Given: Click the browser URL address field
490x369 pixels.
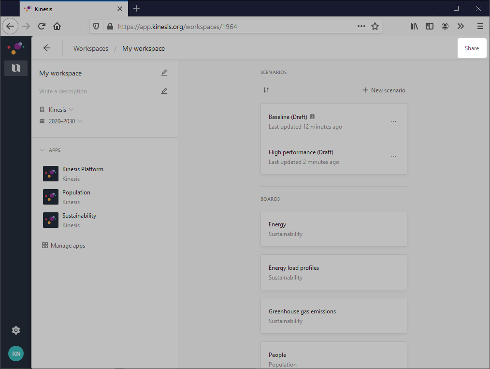Looking at the screenshot, I should pos(235,26).
